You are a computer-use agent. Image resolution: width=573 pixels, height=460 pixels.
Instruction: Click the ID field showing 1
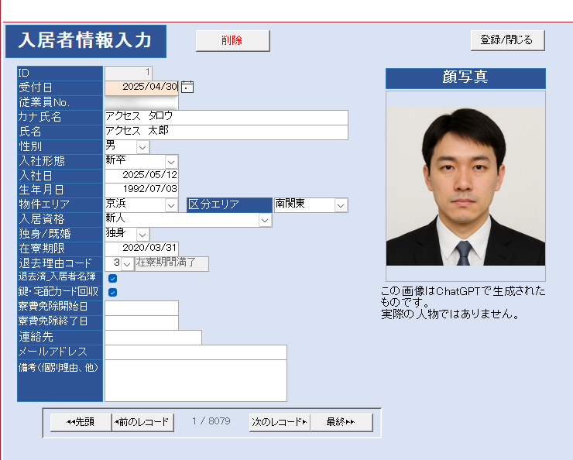pos(129,73)
